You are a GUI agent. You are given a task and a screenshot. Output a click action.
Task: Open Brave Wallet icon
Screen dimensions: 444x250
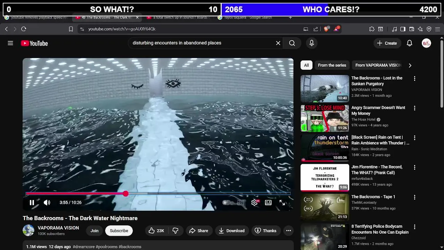(x=412, y=29)
